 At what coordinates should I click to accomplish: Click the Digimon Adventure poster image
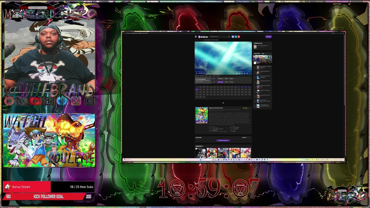click(x=201, y=116)
